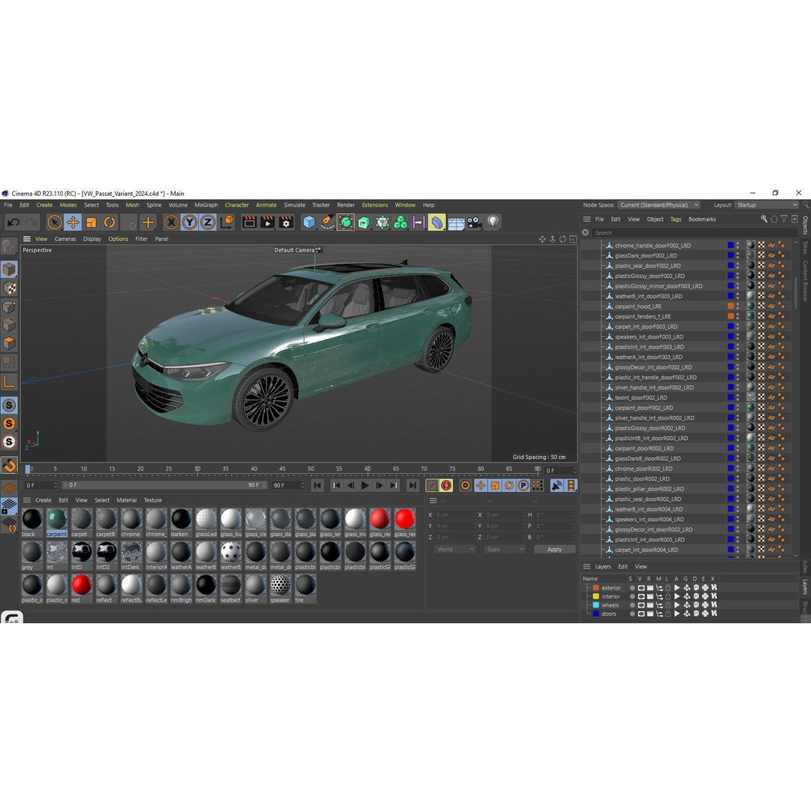Image resolution: width=811 pixels, height=811 pixels.
Task: Open the World coordinate dropdown
Action: pyautogui.click(x=454, y=549)
